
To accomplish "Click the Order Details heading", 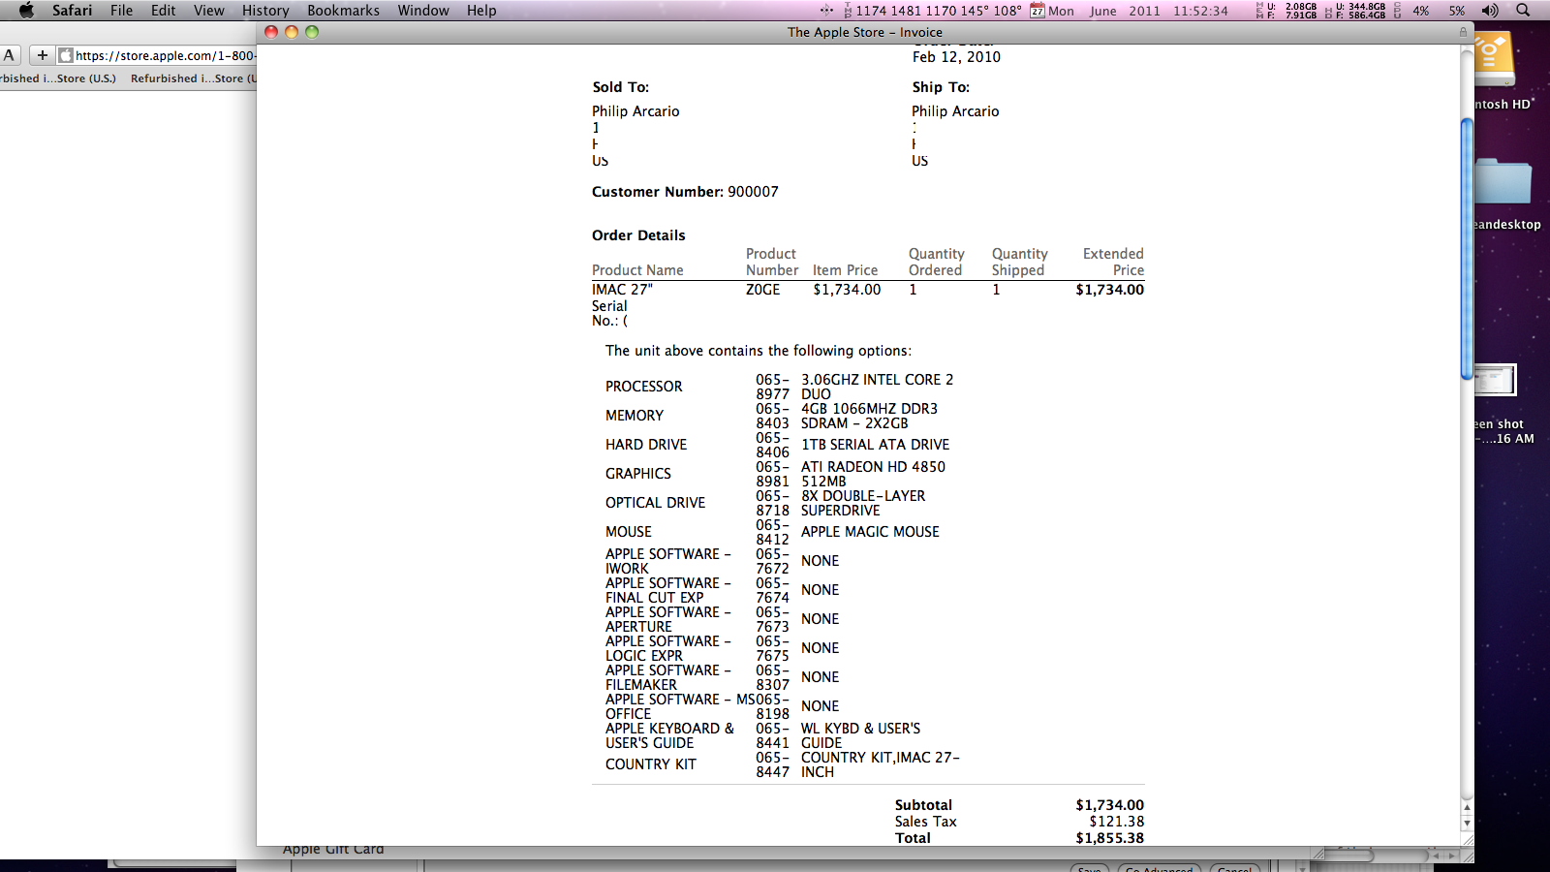I will [638, 235].
